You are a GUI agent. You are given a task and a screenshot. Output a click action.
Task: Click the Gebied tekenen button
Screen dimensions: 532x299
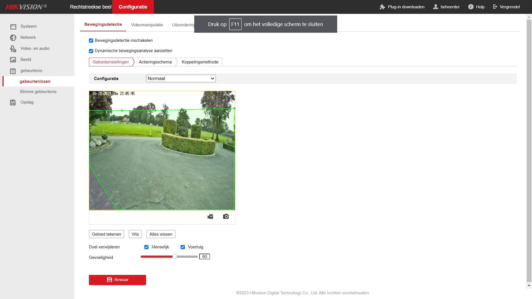pos(106,234)
